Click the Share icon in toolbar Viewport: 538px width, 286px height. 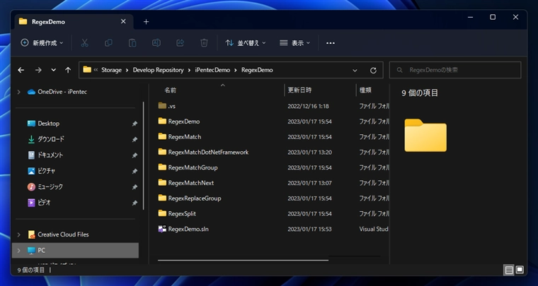pyautogui.click(x=180, y=43)
